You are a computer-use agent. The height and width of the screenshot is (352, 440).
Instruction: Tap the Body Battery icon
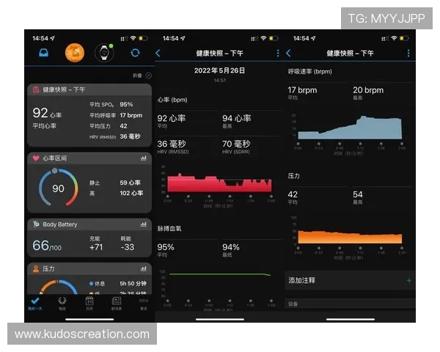[36, 224]
